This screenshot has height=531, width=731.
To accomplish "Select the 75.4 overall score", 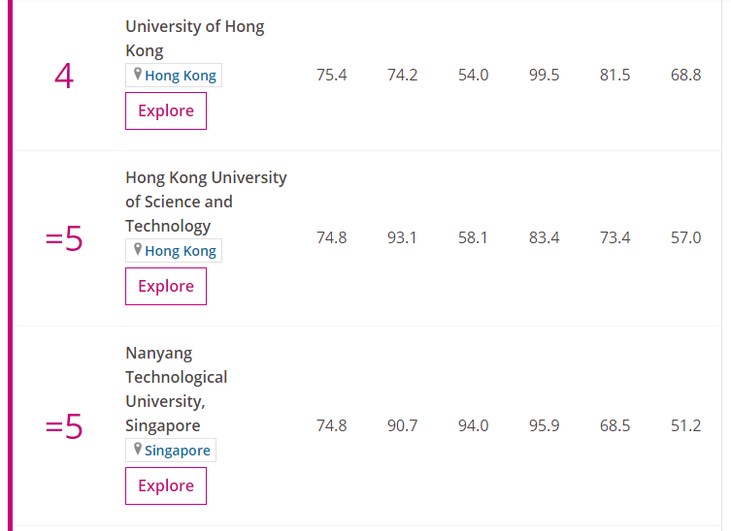I will 331,76.
